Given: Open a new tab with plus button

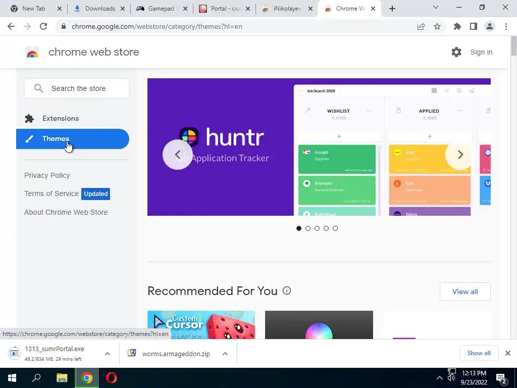Looking at the screenshot, I should click(392, 9).
